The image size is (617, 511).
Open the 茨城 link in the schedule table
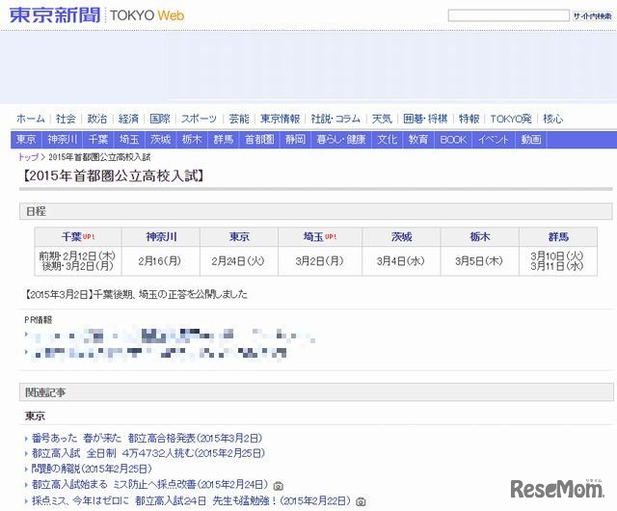401,237
